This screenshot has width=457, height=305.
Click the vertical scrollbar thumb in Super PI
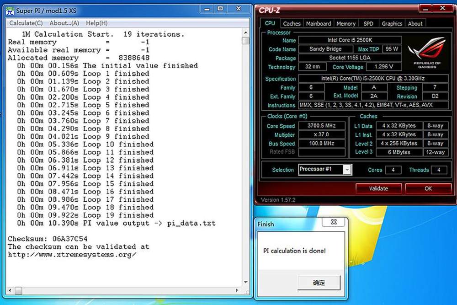246,41
